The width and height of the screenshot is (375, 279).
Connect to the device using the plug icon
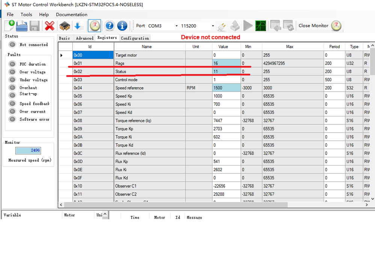(222, 26)
